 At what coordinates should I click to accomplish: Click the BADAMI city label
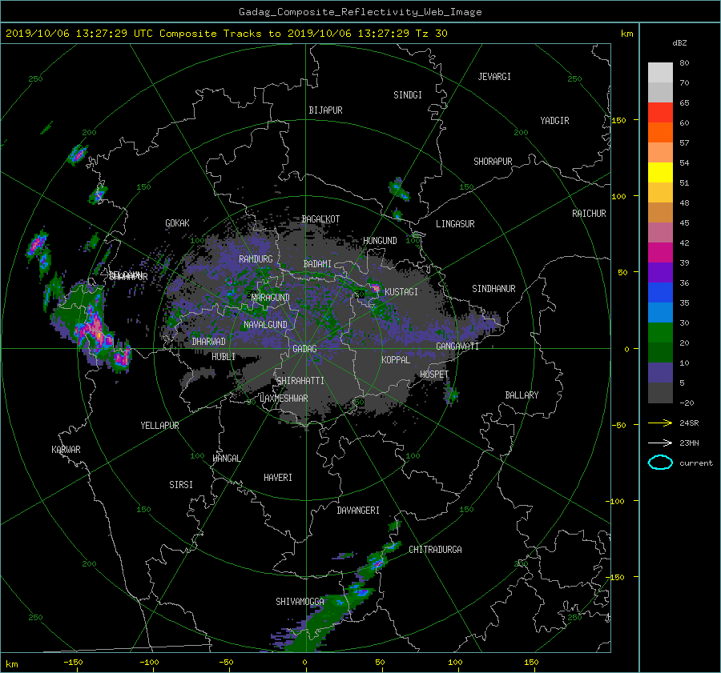coord(317,264)
